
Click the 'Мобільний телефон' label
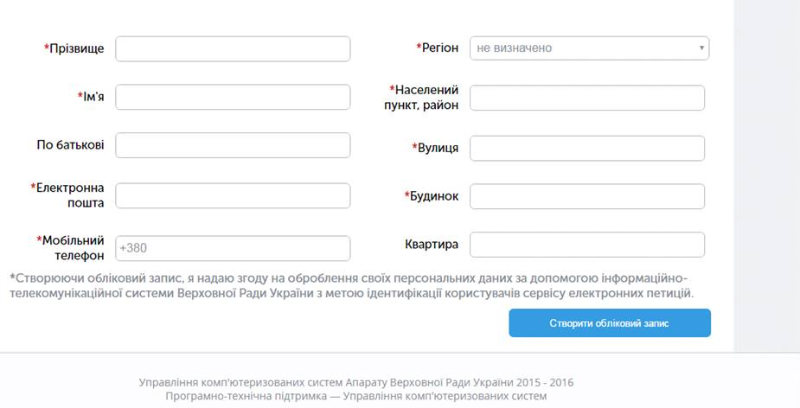[73, 247]
